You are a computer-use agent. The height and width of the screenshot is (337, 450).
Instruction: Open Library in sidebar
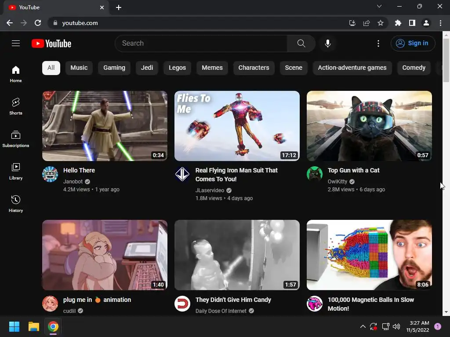point(16,172)
